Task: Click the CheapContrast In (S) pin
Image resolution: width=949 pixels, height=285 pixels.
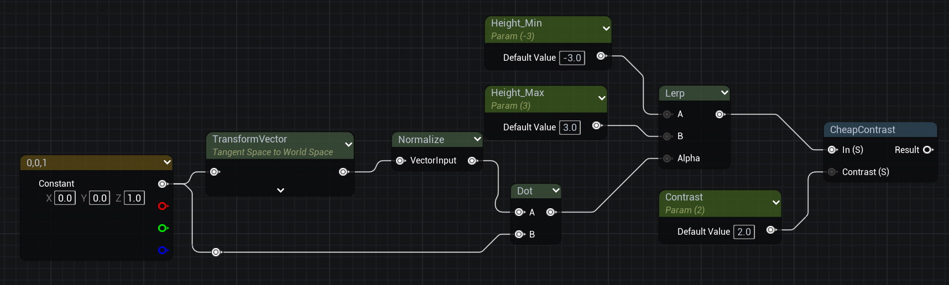Action: pos(832,150)
